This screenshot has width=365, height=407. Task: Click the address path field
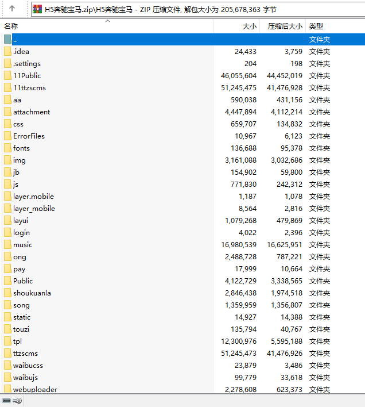(198, 10)
